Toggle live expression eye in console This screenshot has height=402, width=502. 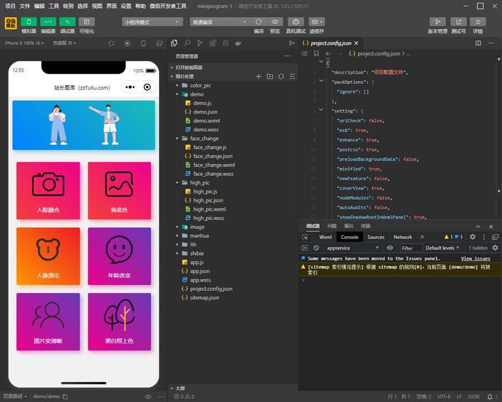390,248
